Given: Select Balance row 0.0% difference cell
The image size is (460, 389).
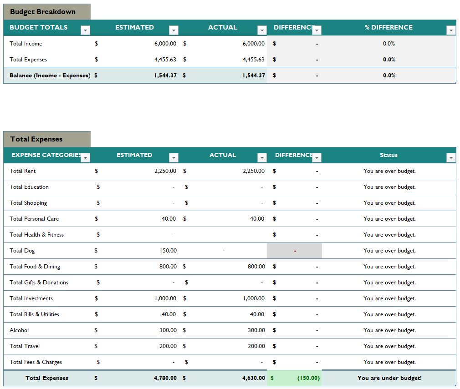Looking at the screenshot, I should point(388,76).
